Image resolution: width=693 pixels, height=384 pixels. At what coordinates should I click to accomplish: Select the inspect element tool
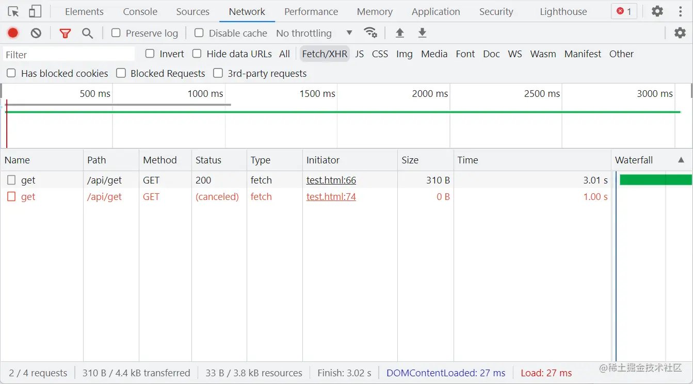click(x=14, y=11)
